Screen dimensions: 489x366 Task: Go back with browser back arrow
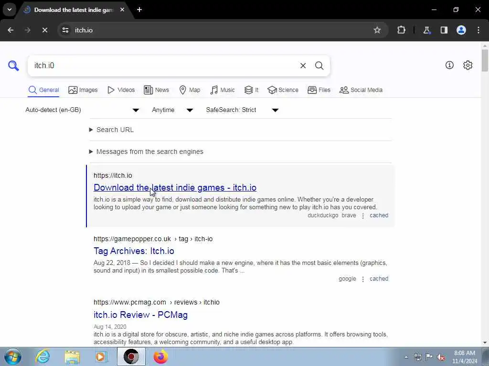[11, 30]
